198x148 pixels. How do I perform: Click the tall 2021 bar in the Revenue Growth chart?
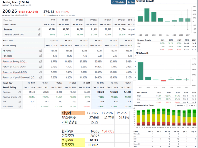[147, 15]
